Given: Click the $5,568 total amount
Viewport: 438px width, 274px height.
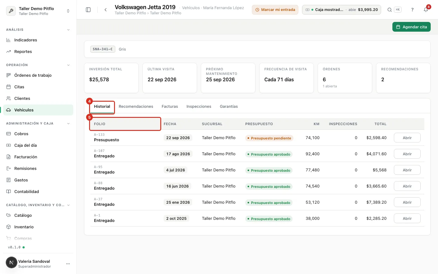Looking at the screenshot, I should 380,170.
